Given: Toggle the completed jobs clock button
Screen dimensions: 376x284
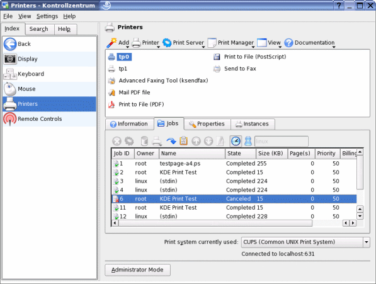Looking at the screenshot, I should pyautogui.click(x=236, y=141).
